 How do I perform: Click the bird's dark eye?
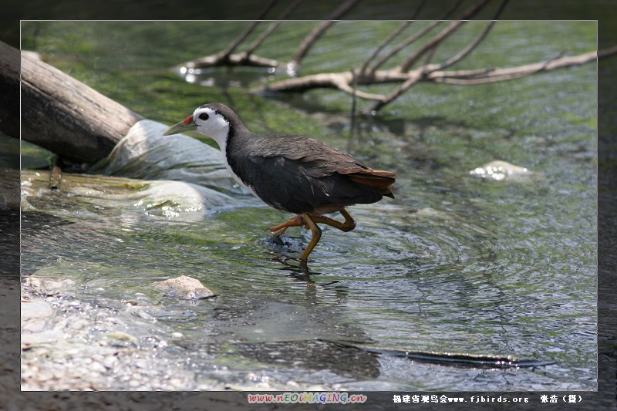click(204, 116)
